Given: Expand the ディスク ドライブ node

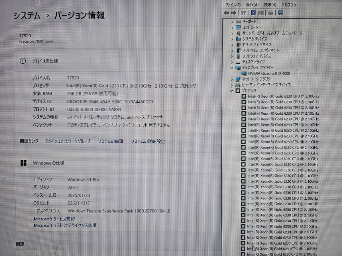Looking at the screenshot, I should 232,62.
